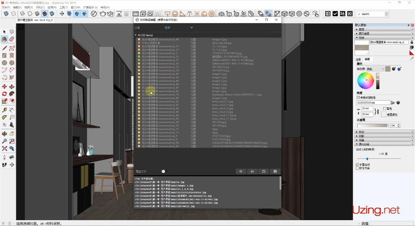Click the opacity value field
The height and width of the screenshot is (226, 415).
click(x=393, y=126)
